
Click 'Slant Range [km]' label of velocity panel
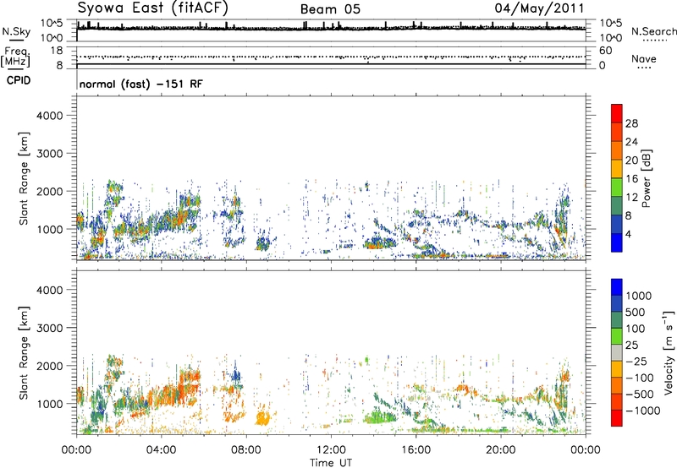click(x=24, y=353)
